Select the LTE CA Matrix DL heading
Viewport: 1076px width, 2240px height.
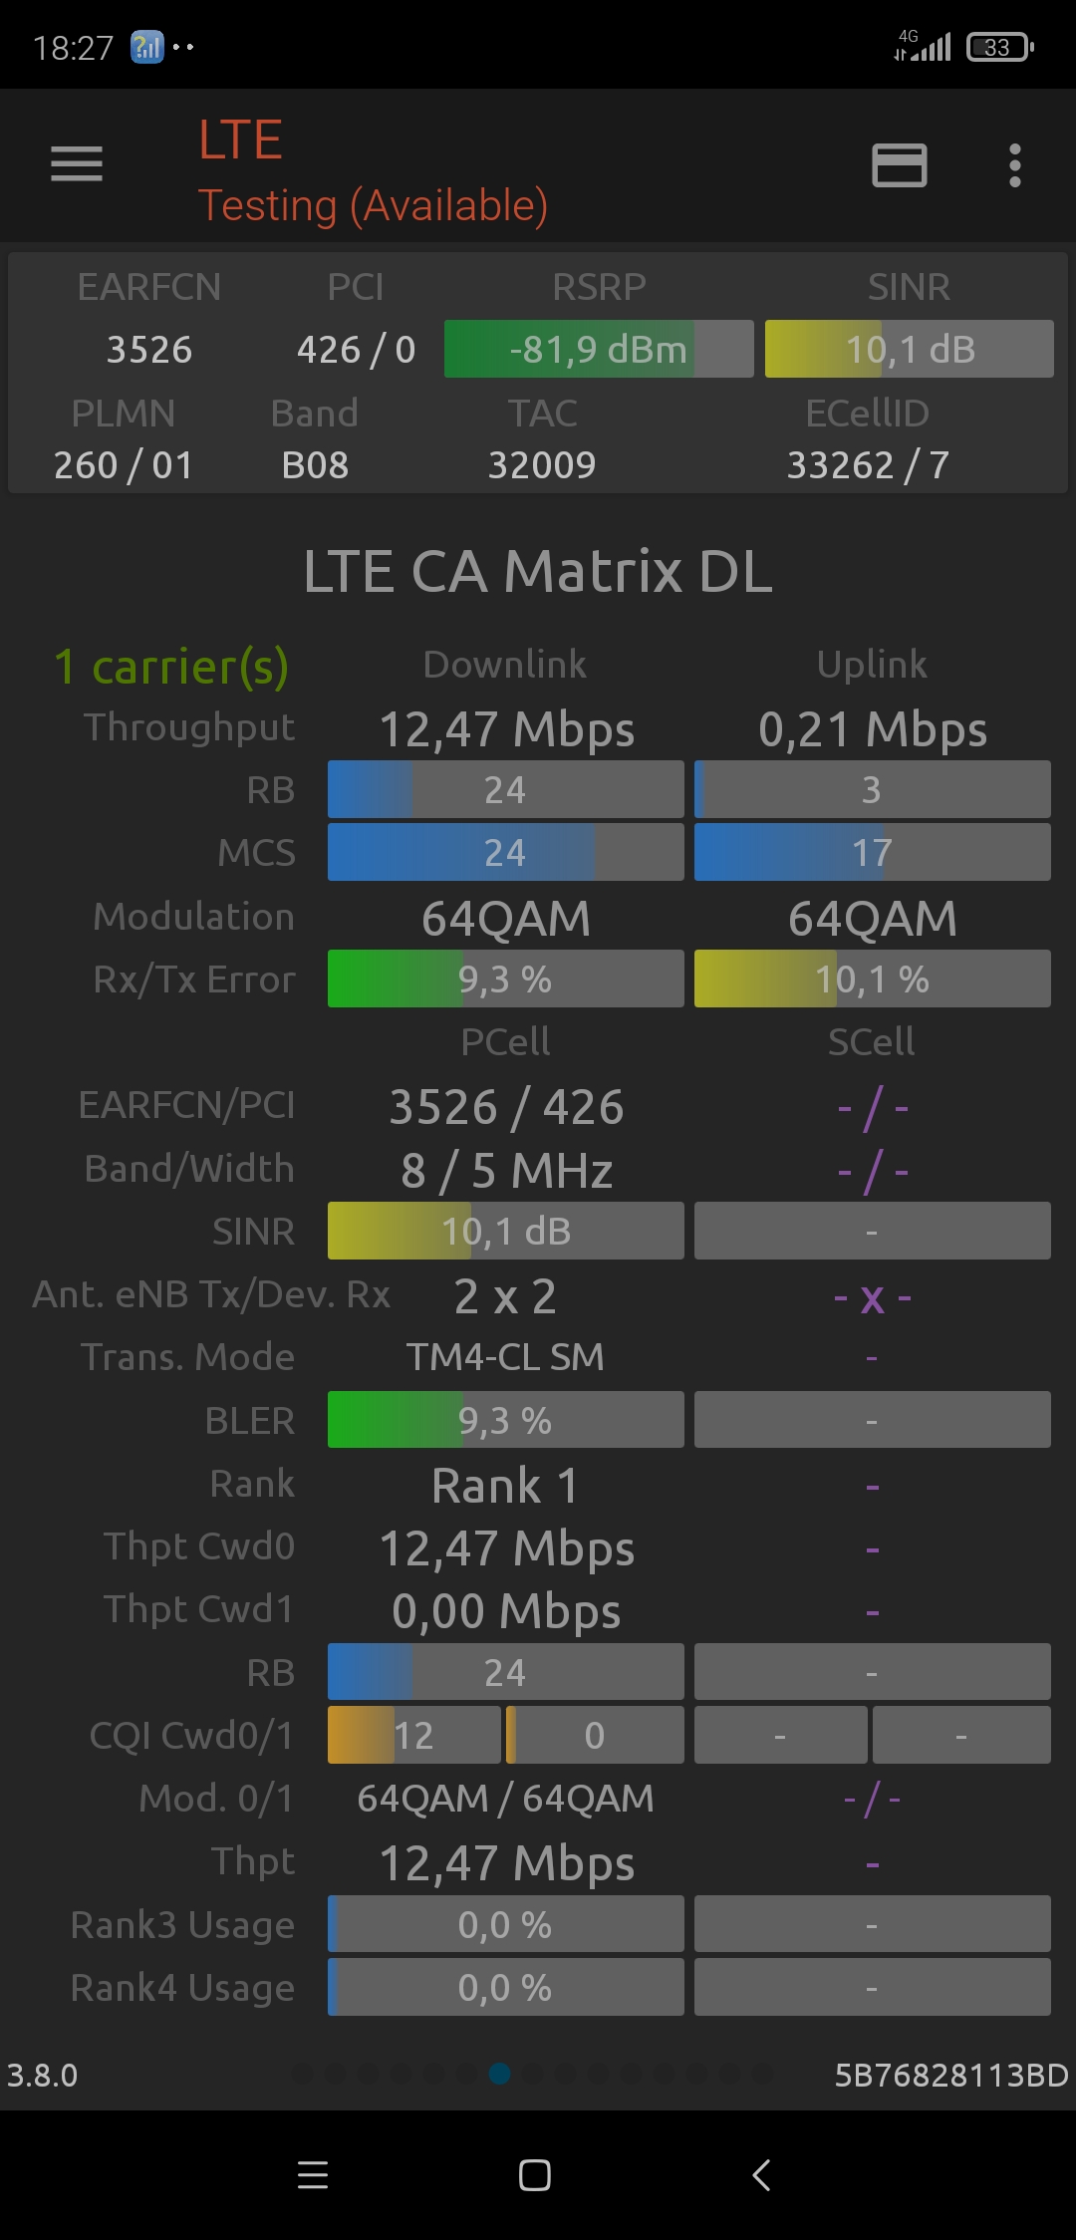[538, 571]
